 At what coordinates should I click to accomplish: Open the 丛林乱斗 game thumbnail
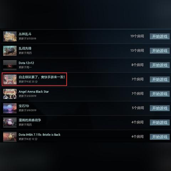click(10, 36)
